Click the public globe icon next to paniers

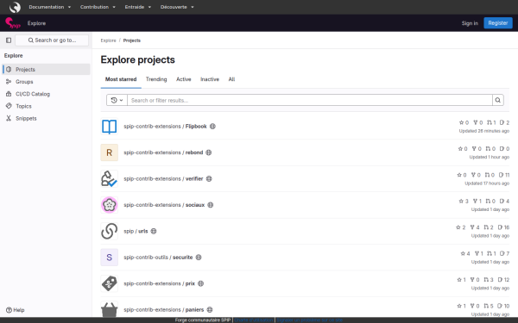(x=210, y=309)
